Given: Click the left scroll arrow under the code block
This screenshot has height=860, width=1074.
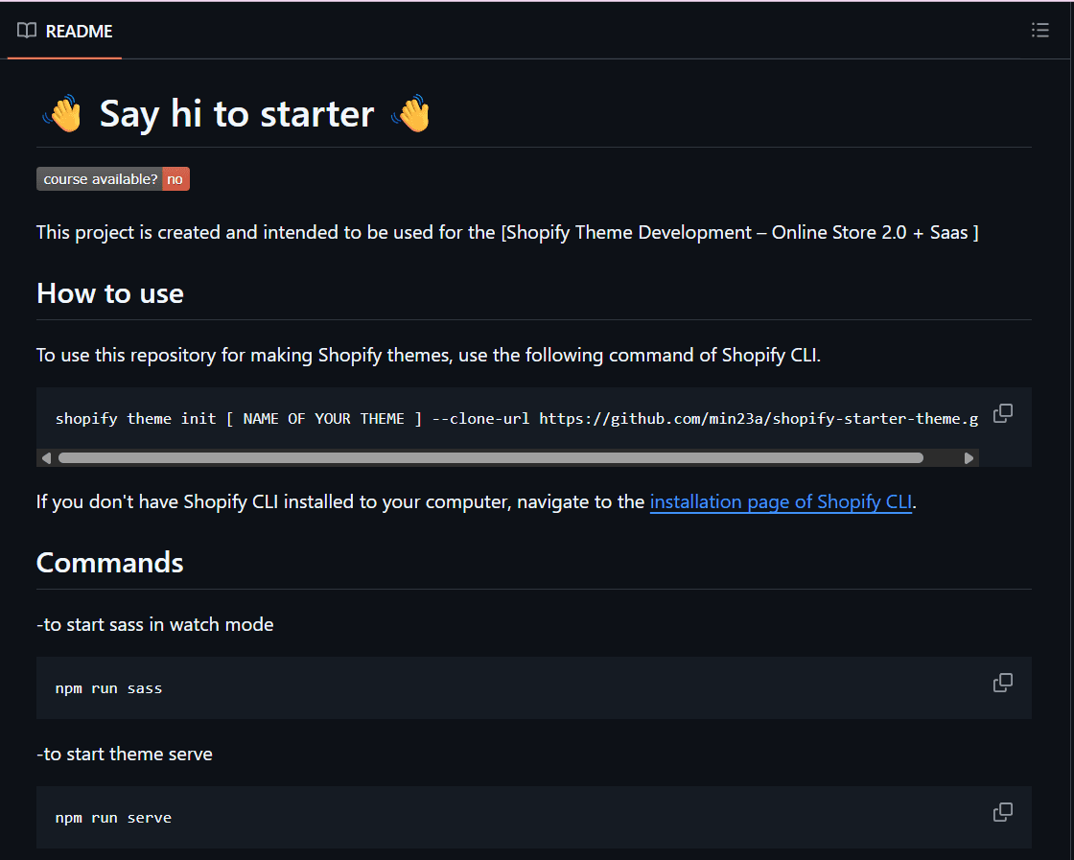Looking at the screenshot, I should (46, 457).
